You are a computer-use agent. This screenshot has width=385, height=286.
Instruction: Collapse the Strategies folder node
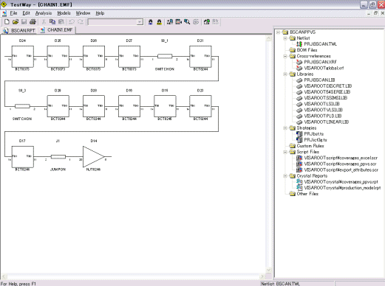(285, 128)
